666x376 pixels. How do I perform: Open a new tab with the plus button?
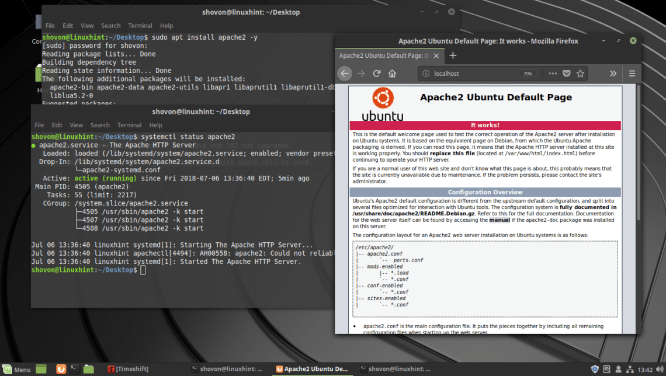[453, 55]
